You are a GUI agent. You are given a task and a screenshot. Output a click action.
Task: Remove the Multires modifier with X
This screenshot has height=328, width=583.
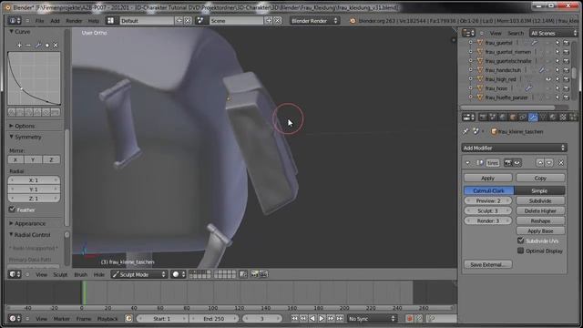[561, 162]
